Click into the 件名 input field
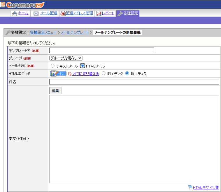The height and width of the screenshot is (192, 221). point(134,82)
